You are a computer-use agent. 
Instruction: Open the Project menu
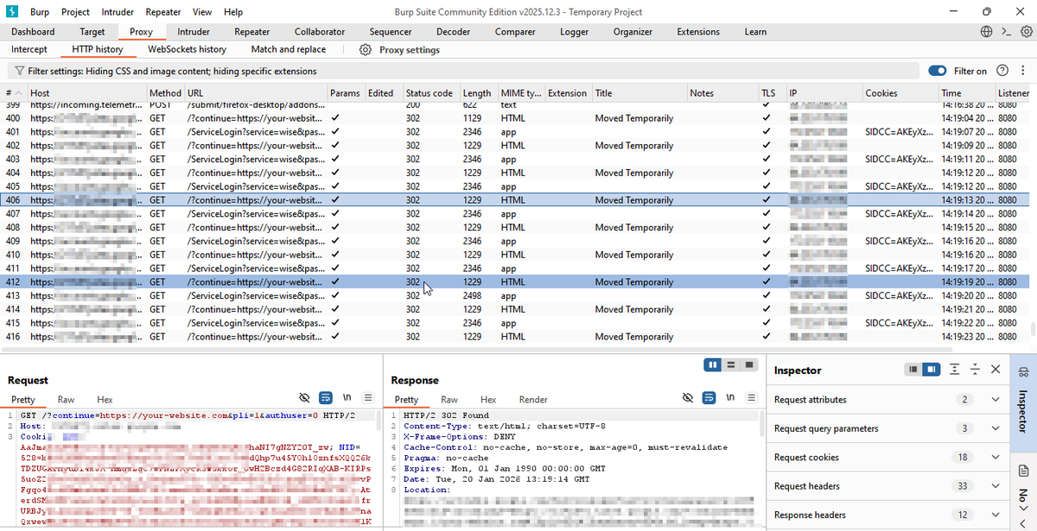coord(76,12)
